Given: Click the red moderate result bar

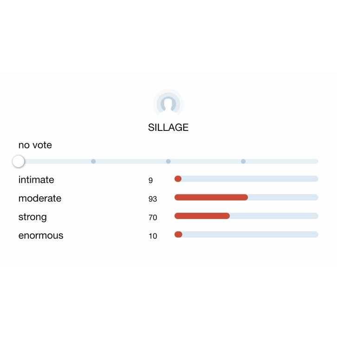Looking at the screenshot, I should pyautogui.click(x=211, y=197).
